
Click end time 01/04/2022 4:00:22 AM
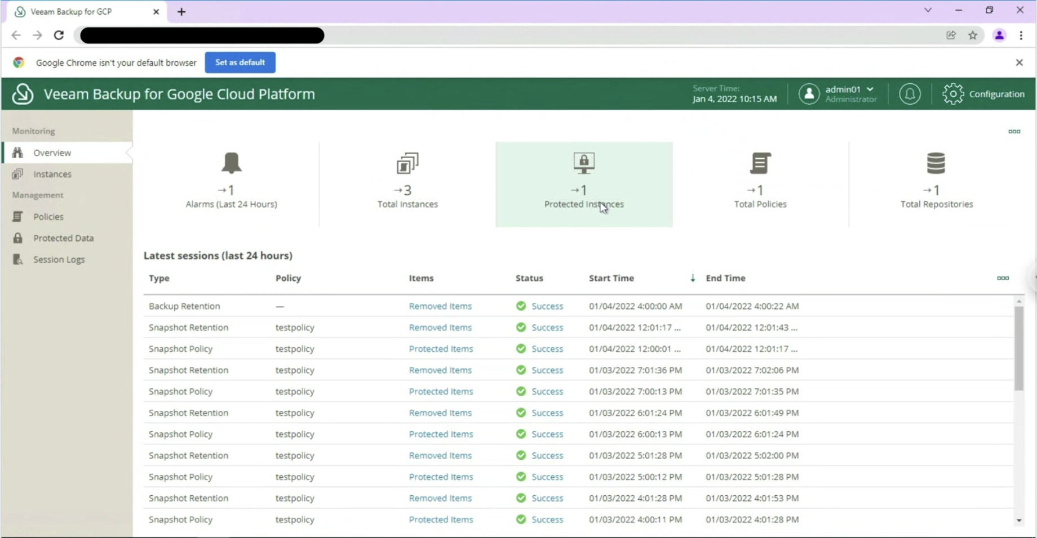point(752,306)
